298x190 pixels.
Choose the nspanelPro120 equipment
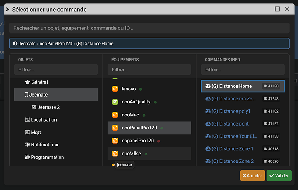tap(149, 141)
